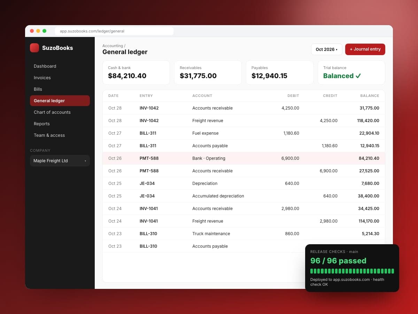Image resolution: width=418 pixels, height=314 pixels.
Task: Click the 6,900.00 credit value
Action: pyautogui.click(x=328, y=171)
